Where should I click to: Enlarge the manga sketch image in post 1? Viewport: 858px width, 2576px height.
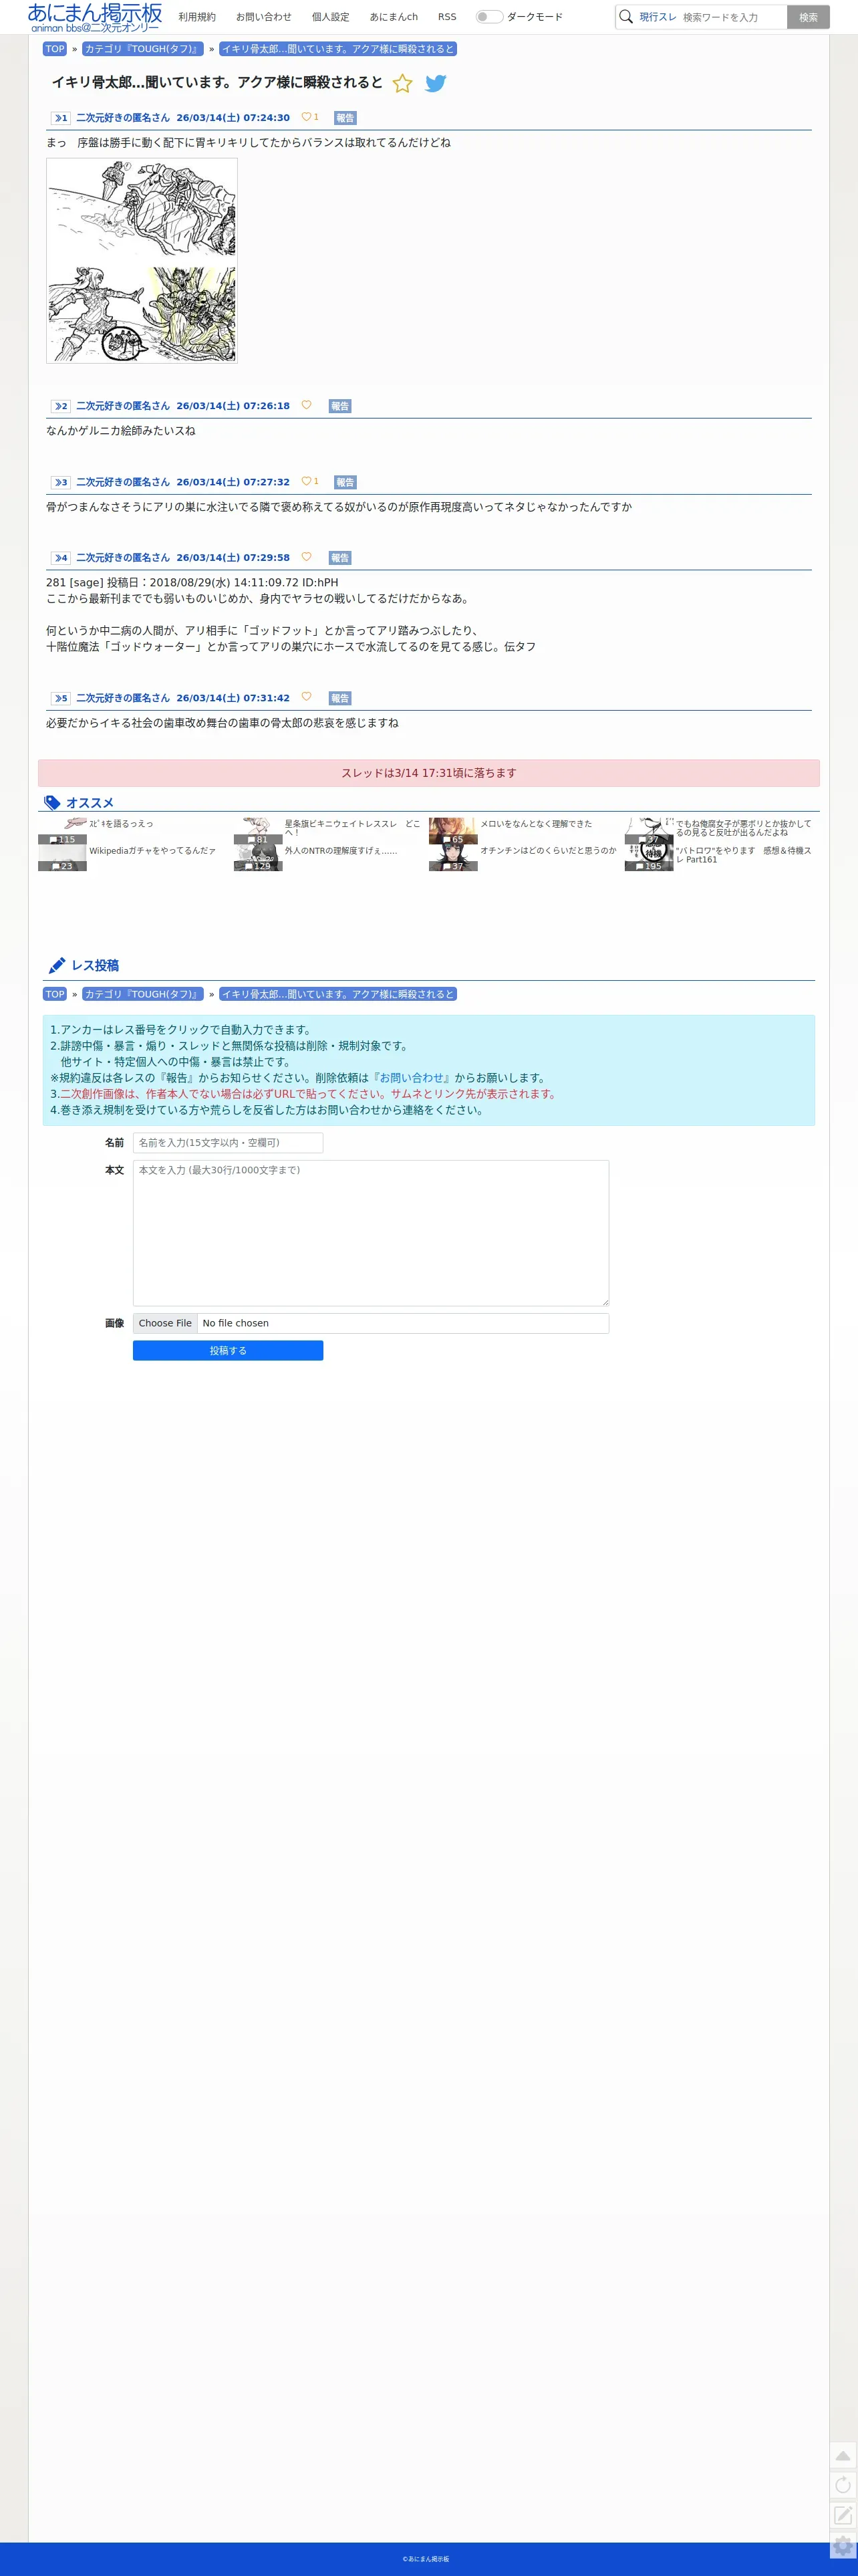142,260
